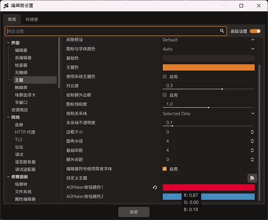Click the category tree scrollbar

pyautogui.click(x=59, y=63)
